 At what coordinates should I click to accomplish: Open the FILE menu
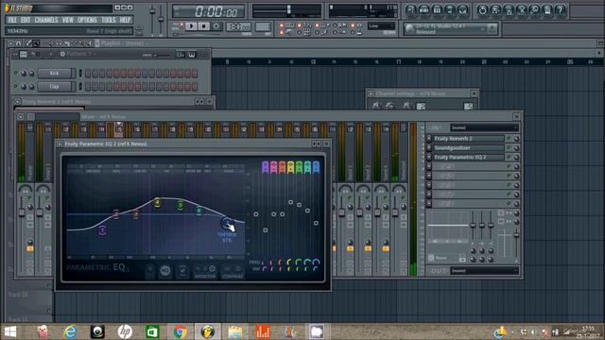tap(12, 20)
